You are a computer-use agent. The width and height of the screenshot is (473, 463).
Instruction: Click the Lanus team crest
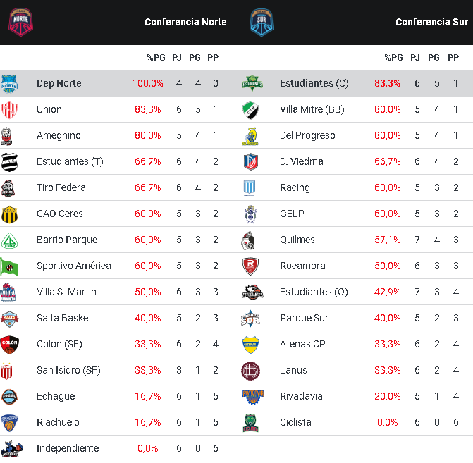(x=251, y=370)
